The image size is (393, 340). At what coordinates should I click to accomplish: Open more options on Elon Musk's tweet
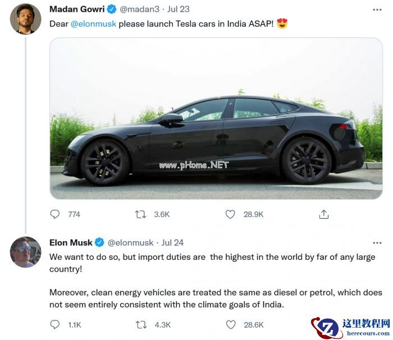(x=377, y=243)
